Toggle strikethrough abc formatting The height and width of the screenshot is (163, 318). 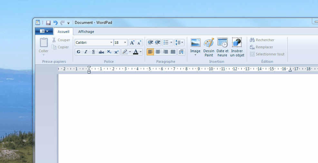[x=101, y=52]
